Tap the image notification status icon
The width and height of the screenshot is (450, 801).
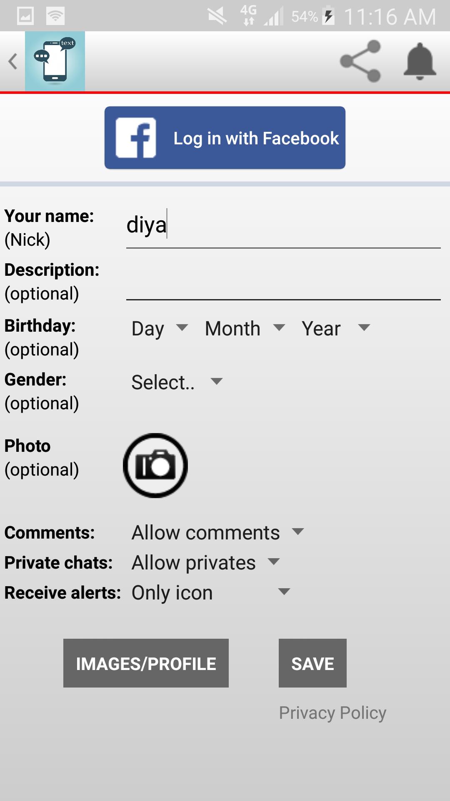coord(25,16)
